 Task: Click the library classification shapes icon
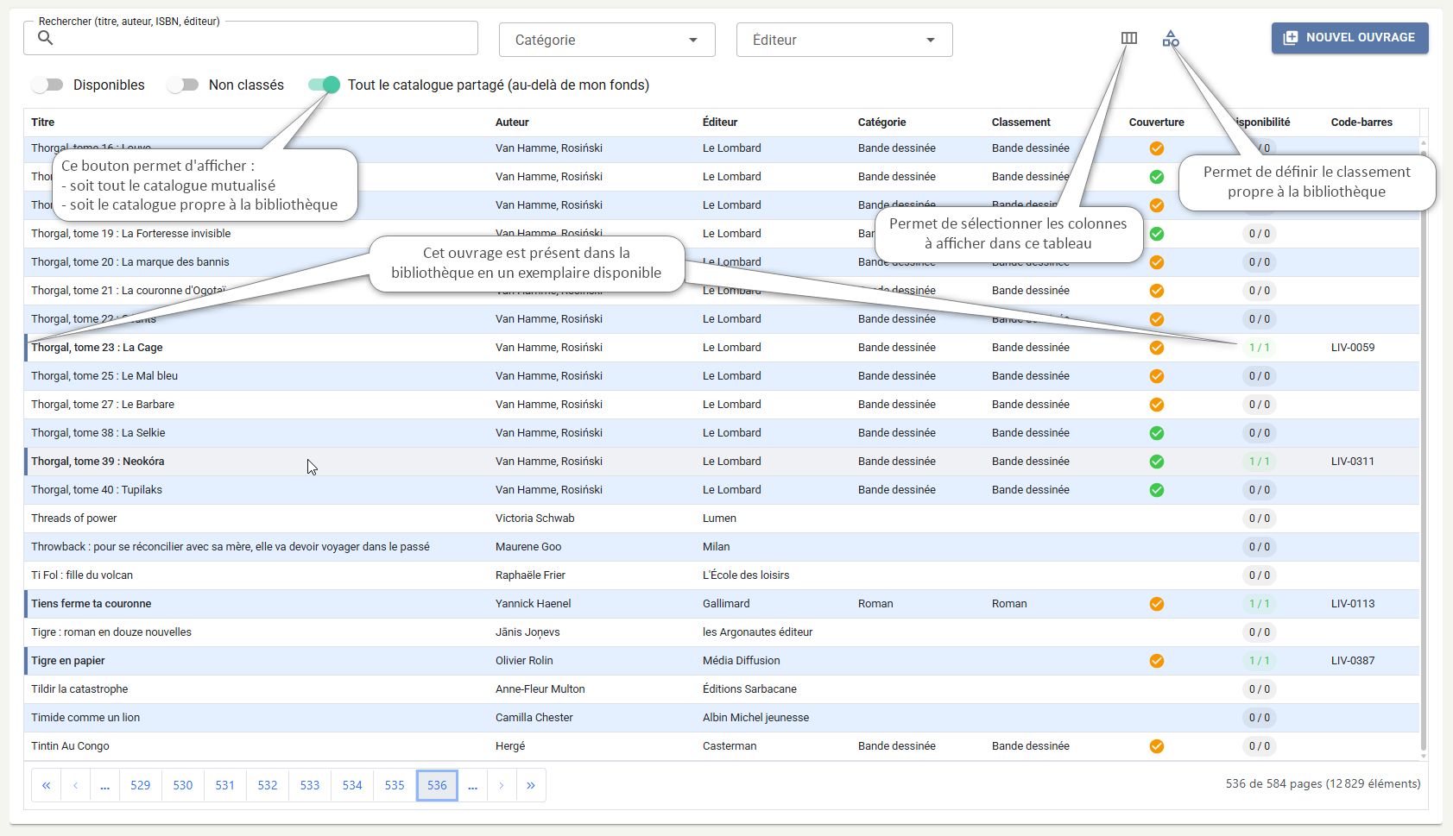point(1171,38)
